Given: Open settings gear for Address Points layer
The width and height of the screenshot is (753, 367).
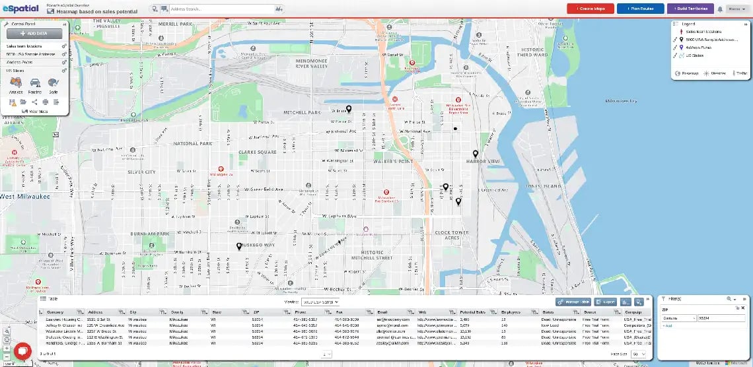Looking at the screenshot, I should (x=64, y=62).
